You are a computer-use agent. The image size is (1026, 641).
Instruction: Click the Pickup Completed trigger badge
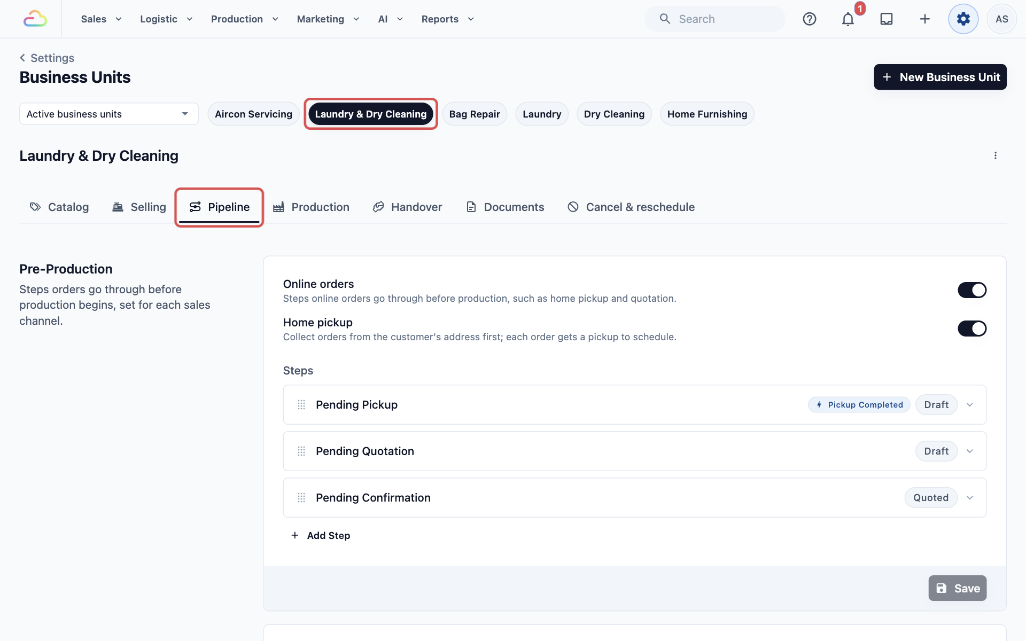[859, 405]
